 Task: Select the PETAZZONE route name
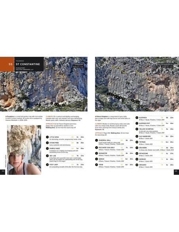coord(143,154)
